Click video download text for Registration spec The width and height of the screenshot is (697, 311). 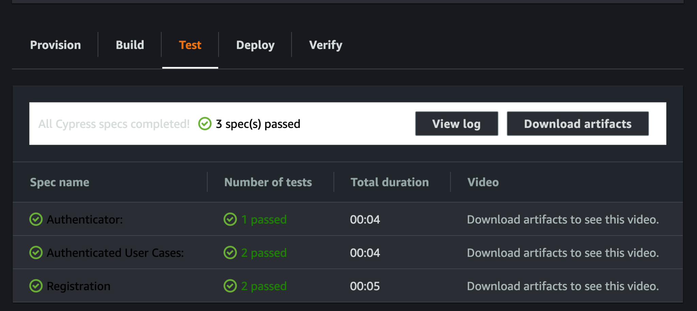562,286
